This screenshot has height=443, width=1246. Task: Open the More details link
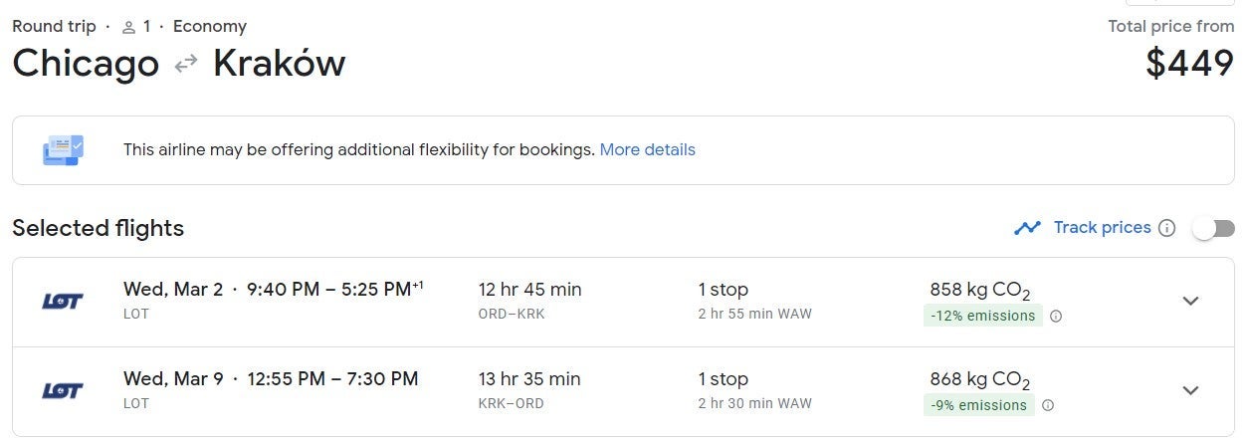pos(647,150)
